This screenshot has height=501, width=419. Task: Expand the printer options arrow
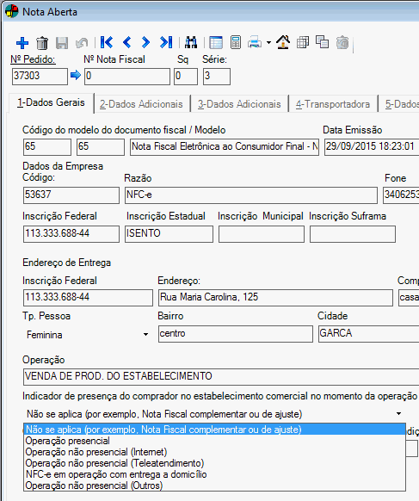(x=269, y=42)
